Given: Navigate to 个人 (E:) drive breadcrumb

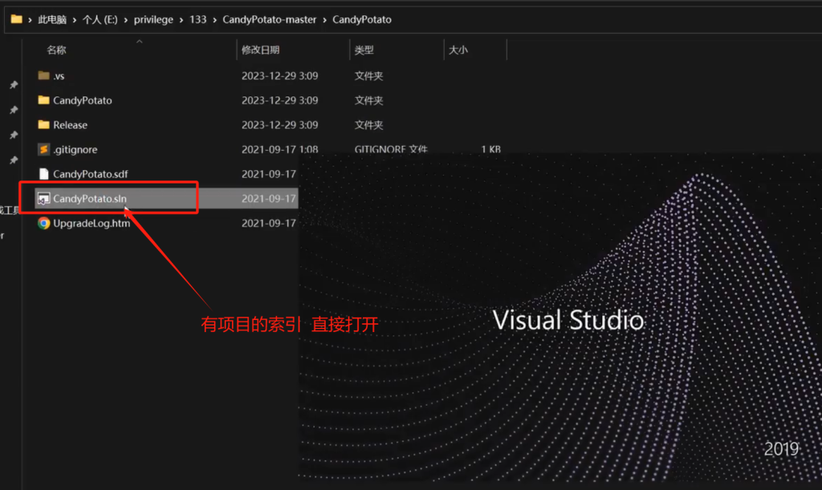Looking at the screenshot, I should (100, 20).
